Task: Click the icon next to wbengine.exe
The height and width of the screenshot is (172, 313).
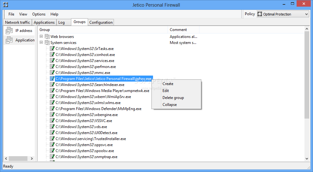Action: tap(52, 114)
